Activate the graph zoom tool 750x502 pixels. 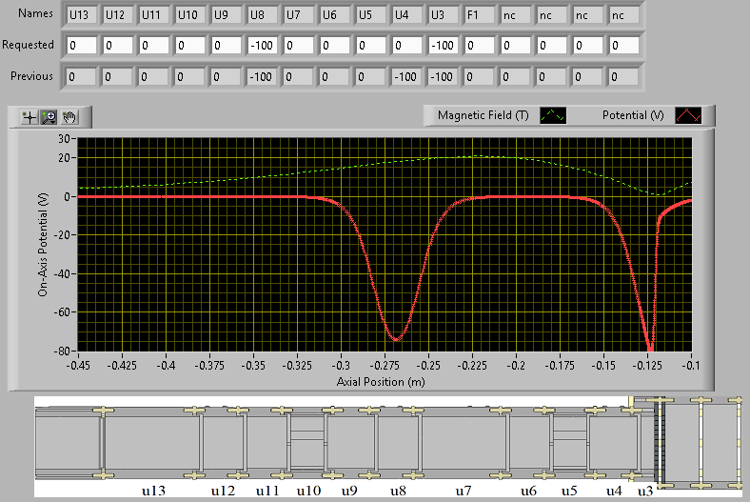[x=49, y=117]
